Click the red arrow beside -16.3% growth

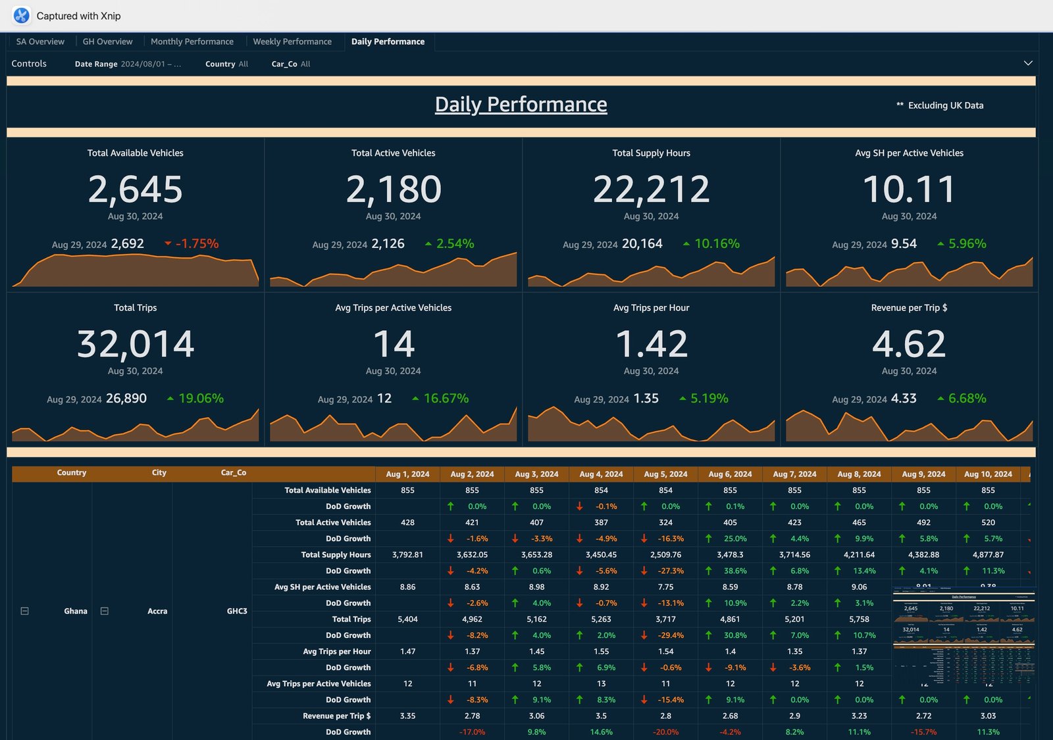(644, 538)
